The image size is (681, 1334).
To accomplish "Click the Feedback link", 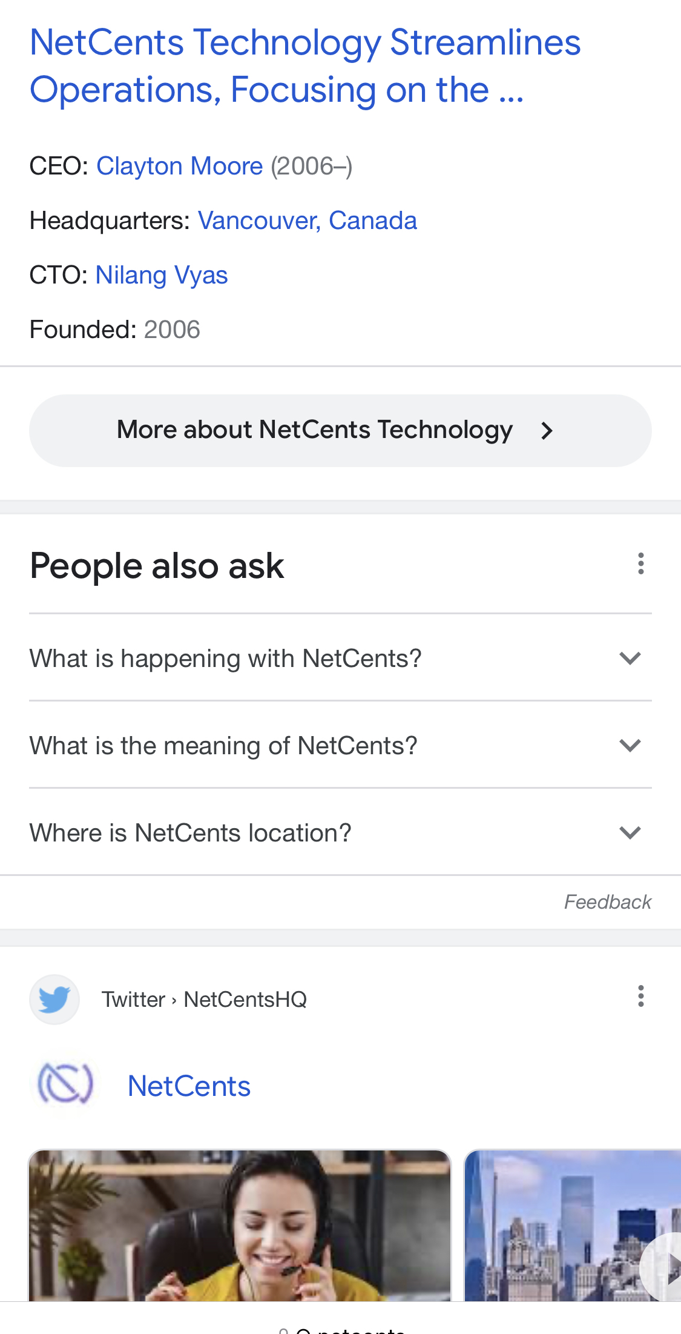I will pyautogui.click(x=607, y=902).
